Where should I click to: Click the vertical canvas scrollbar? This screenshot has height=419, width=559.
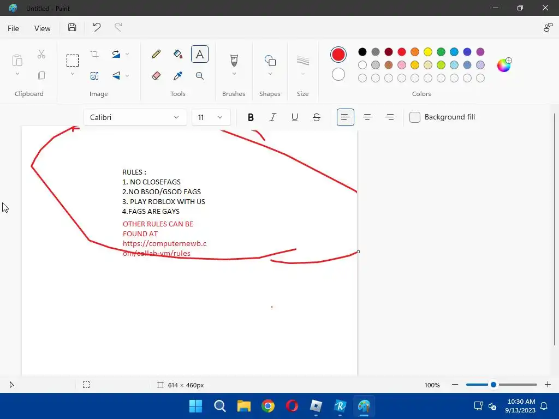(x=555, y=229)
